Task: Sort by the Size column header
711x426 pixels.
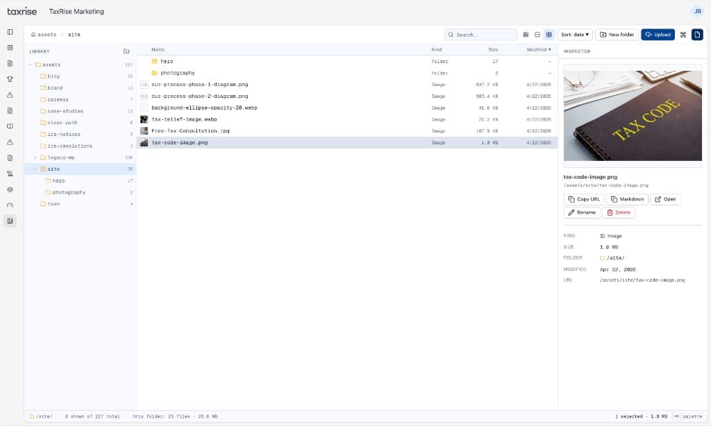Action: point(494,49)
